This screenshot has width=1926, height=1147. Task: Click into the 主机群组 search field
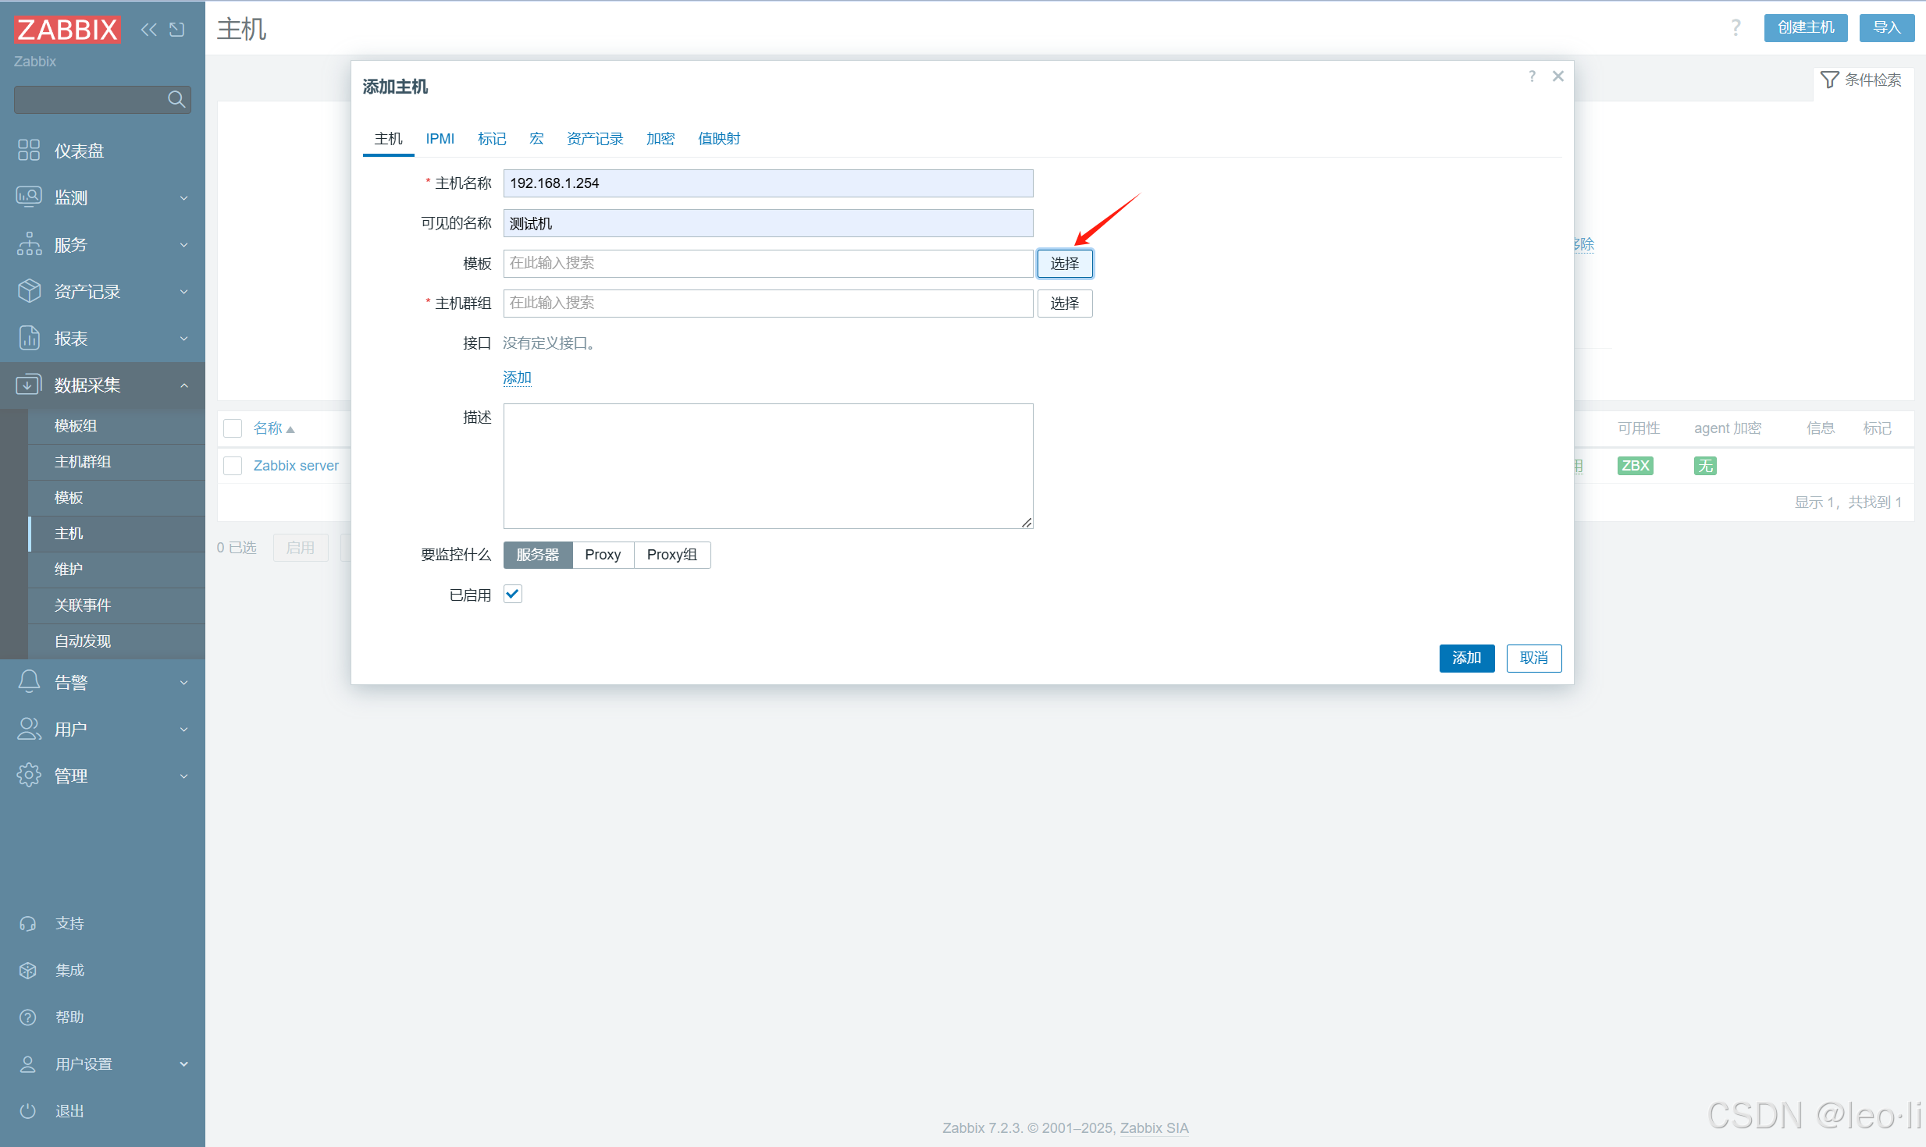(x=767, y=303)
